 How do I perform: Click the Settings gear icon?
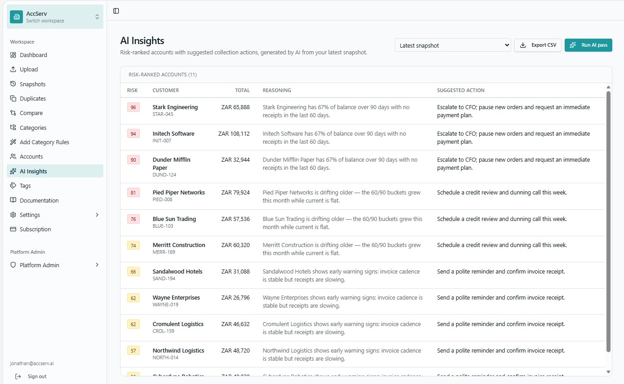coord(13,215)
